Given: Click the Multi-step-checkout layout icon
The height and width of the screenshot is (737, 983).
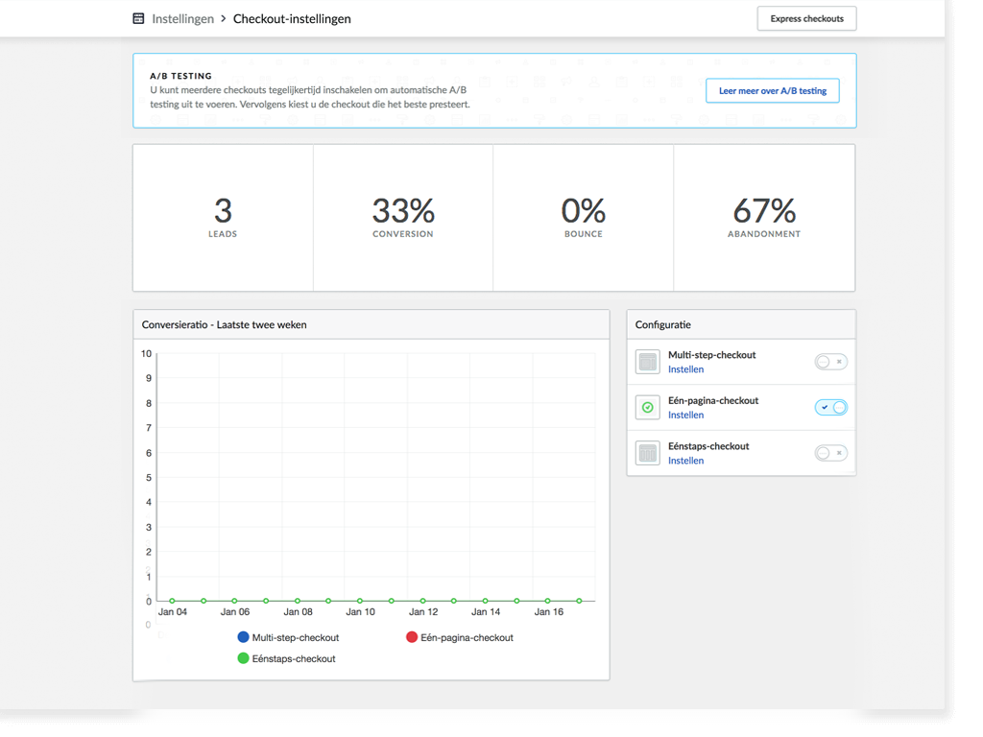Looking at the screenshot, I should (648, 362).
